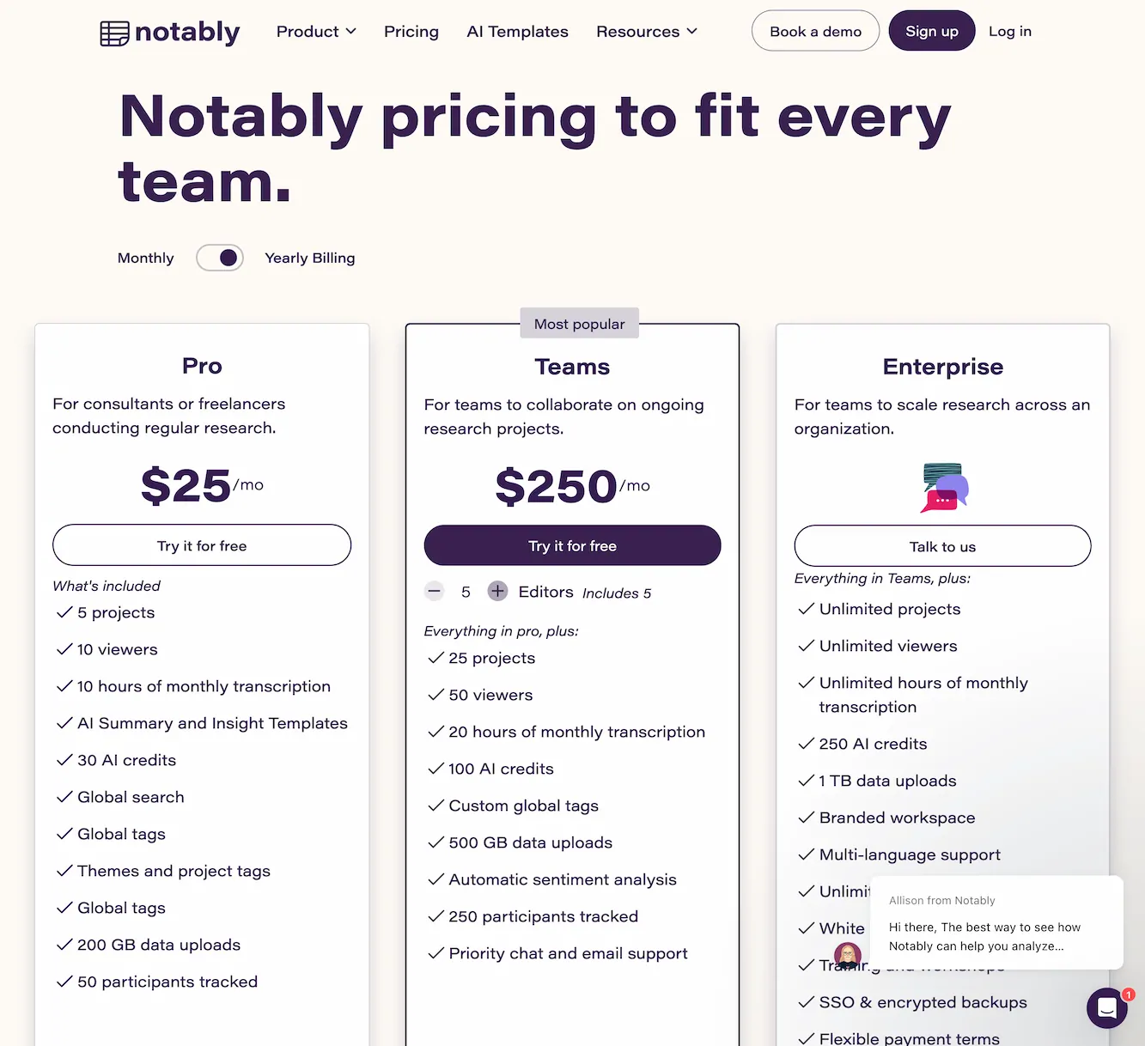Click the Most popular badge above Teams
The height and width of the screenshot is (1046, 1145).
click(x=579, y=324)
